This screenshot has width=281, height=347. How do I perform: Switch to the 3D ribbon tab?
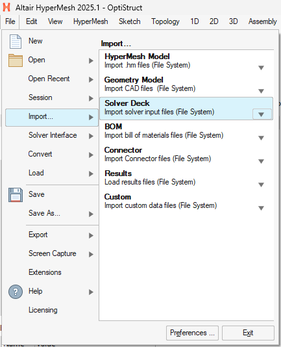(x=233, y=21)
